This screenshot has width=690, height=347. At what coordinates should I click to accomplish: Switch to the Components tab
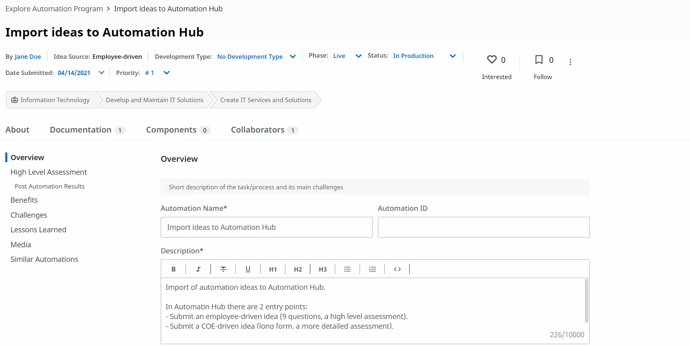pyautogui.click(x=178, y=130)
